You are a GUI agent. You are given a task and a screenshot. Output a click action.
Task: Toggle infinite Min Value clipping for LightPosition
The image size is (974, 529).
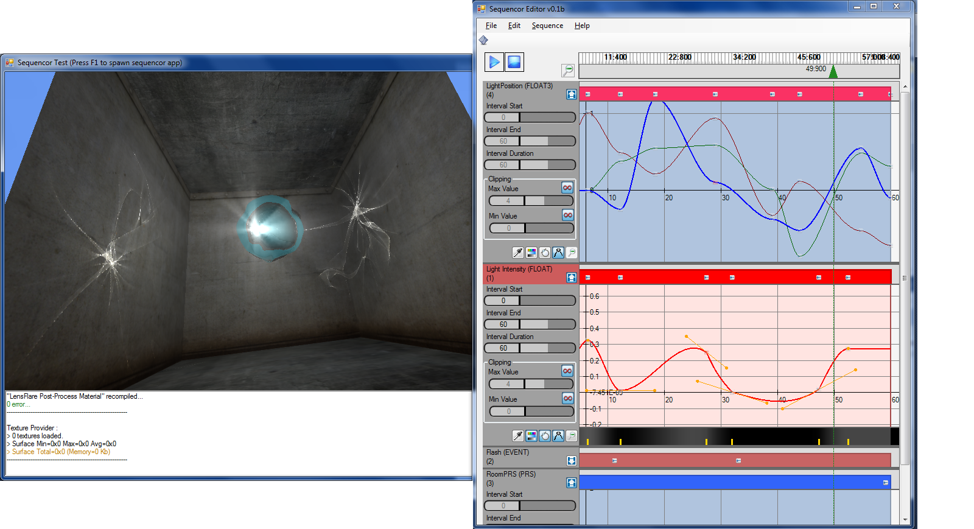567,215
